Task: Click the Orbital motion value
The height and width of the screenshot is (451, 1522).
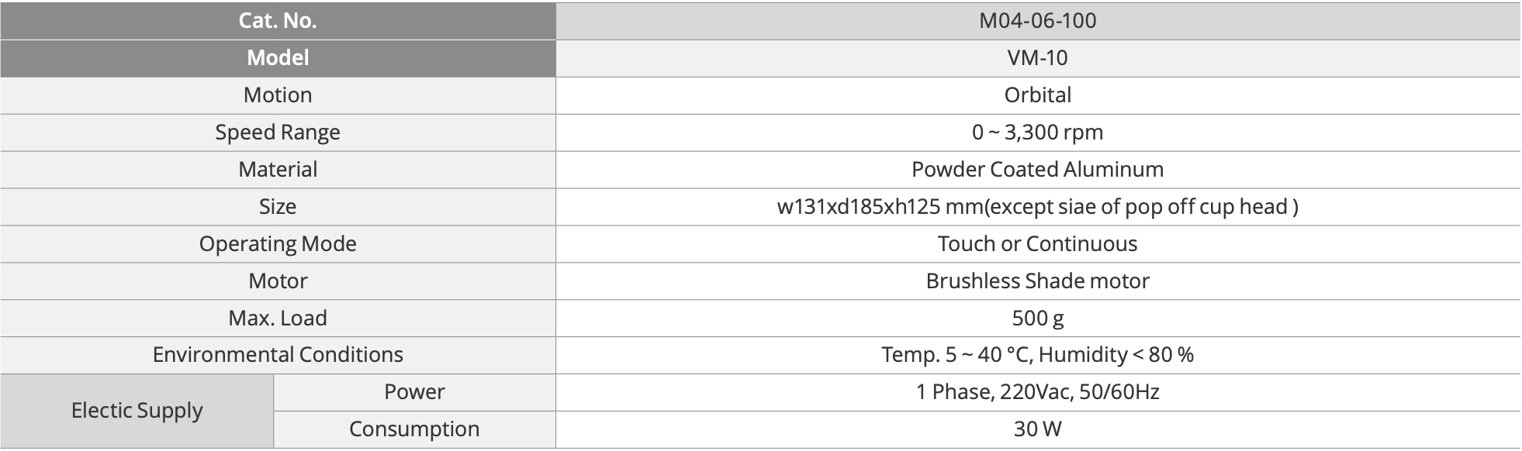Action: [x=1037, y=95]
